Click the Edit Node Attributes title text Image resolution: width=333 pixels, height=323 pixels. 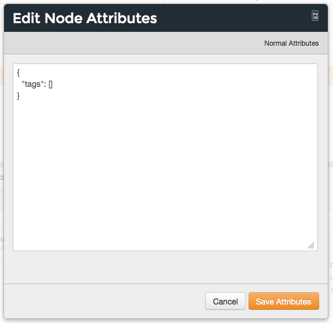pyautogui.click(x=85, y=18)
